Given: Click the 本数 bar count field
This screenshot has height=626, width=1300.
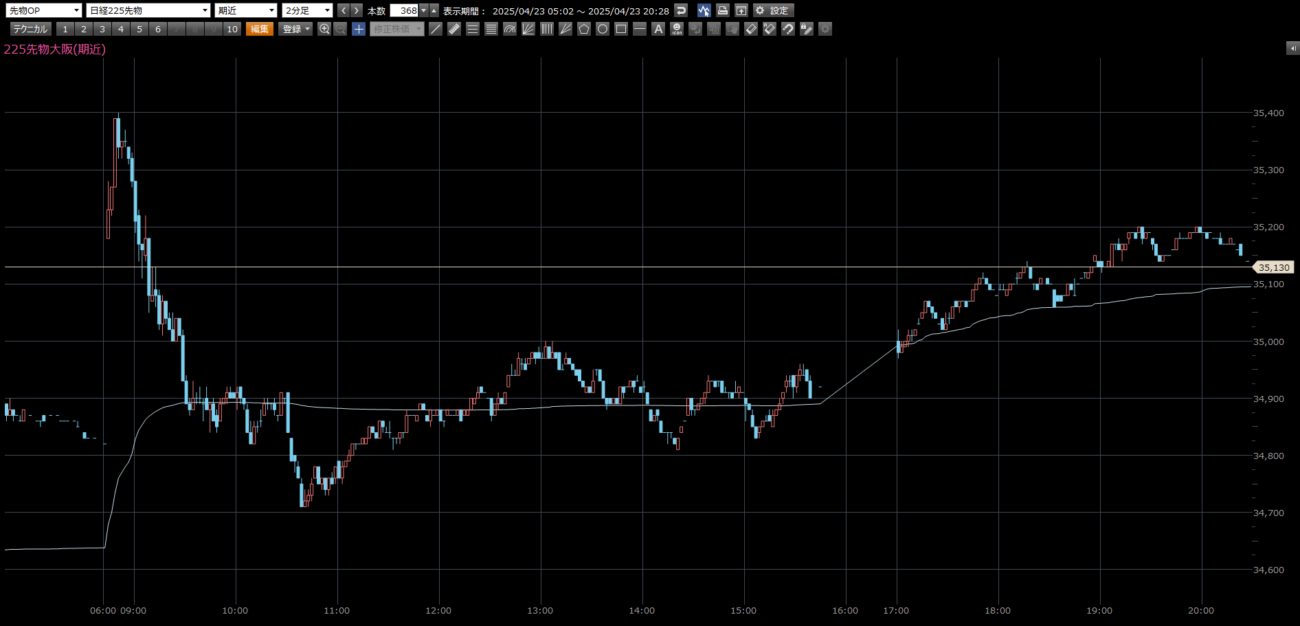Looking at the screenshot, I should pos(405,10).
